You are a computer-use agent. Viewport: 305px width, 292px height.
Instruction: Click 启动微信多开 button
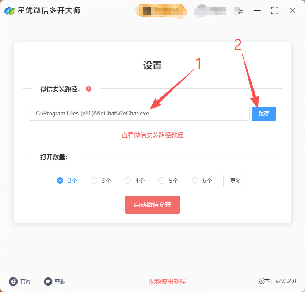152,205
